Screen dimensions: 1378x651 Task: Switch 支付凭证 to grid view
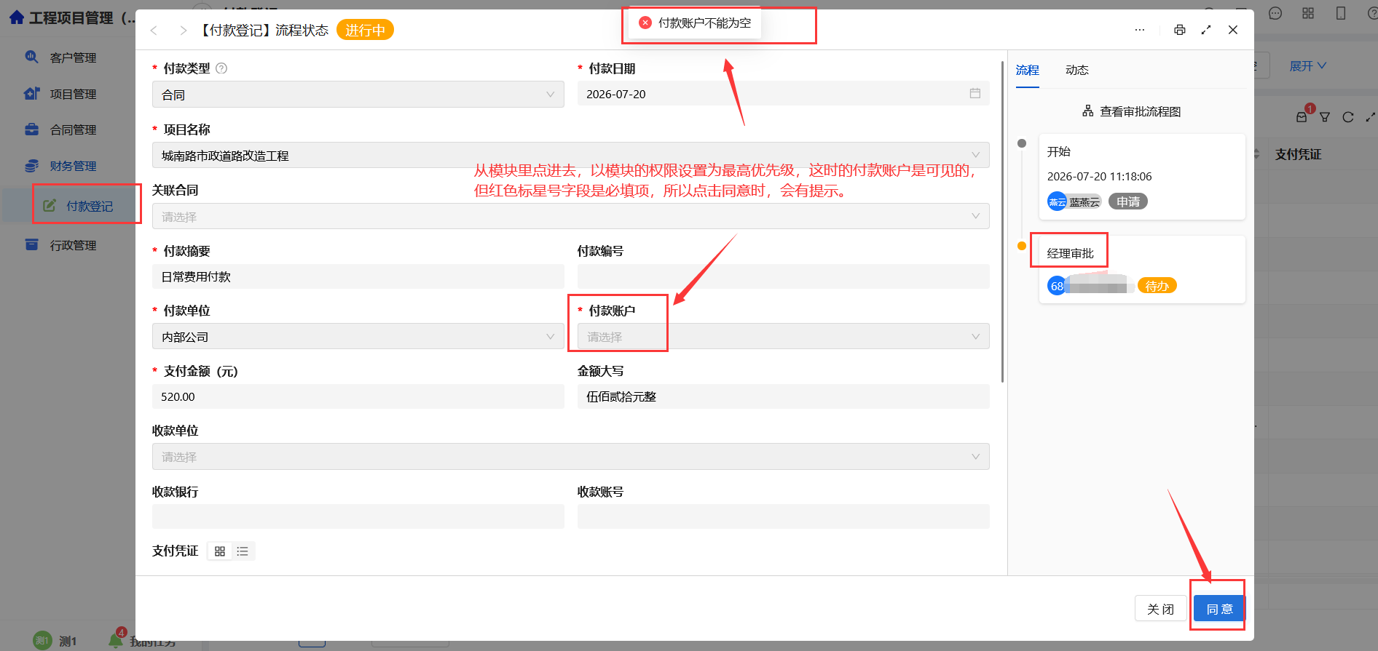220,551
